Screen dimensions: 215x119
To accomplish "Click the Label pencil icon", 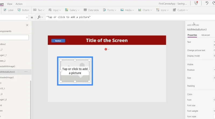I will (5, 10).
